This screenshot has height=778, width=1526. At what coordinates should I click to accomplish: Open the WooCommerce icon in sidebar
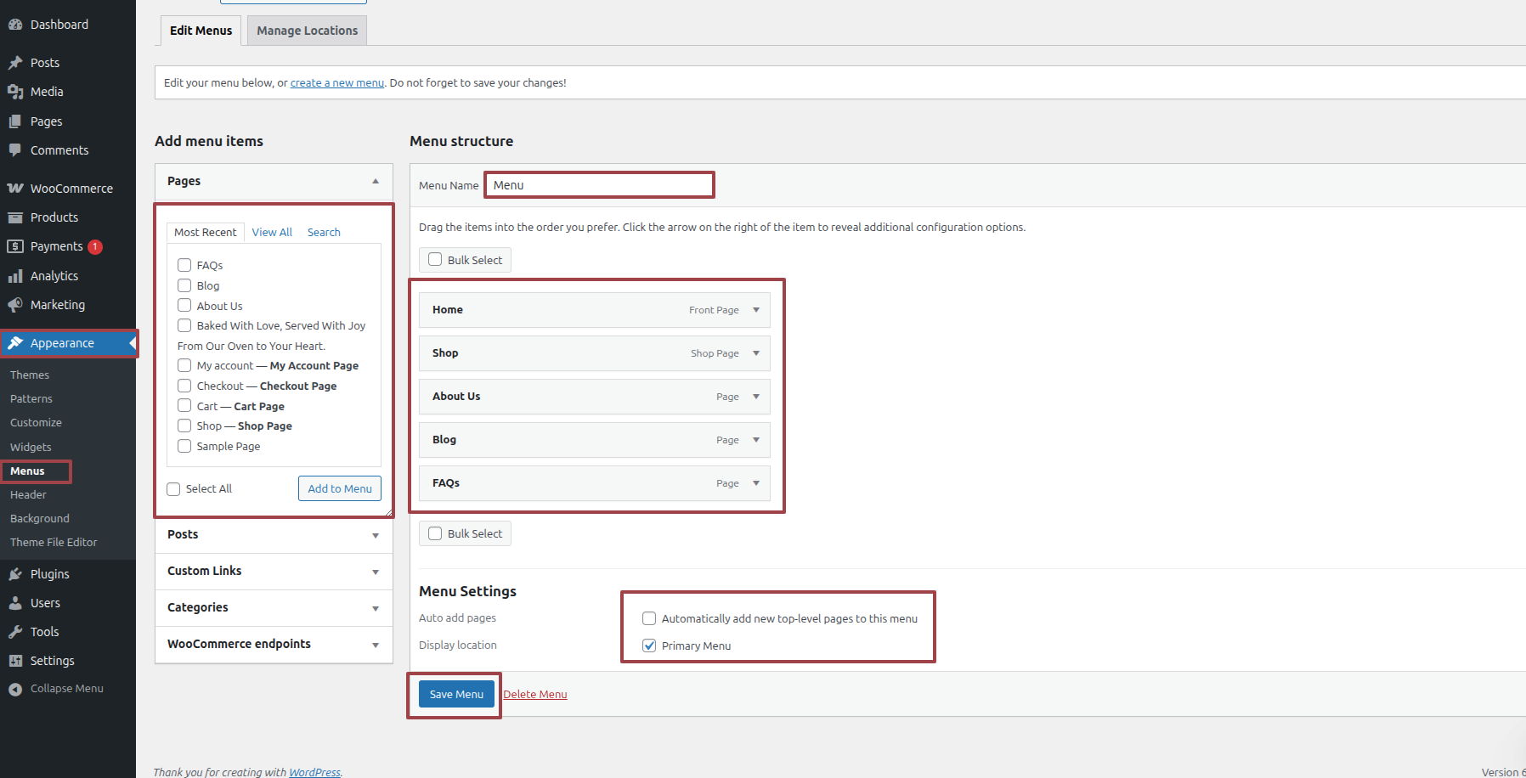point(15,189)
